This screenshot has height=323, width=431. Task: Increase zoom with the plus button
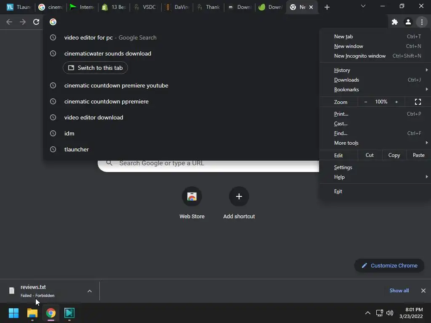[396, 102]
